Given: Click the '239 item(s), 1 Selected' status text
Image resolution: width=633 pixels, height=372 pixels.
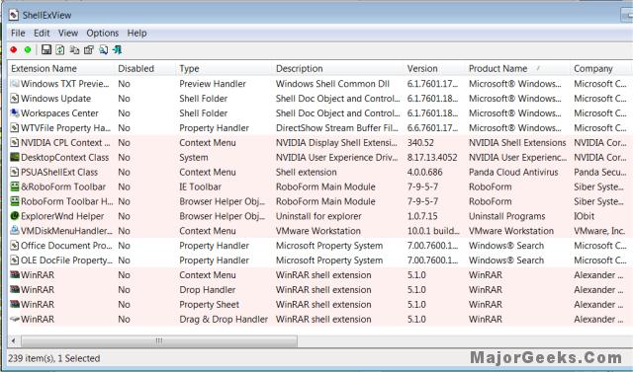Looking at the screenshot, I should coord(54,358).
